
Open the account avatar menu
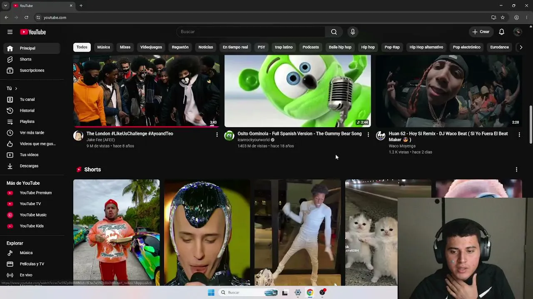tap(518, 32)
